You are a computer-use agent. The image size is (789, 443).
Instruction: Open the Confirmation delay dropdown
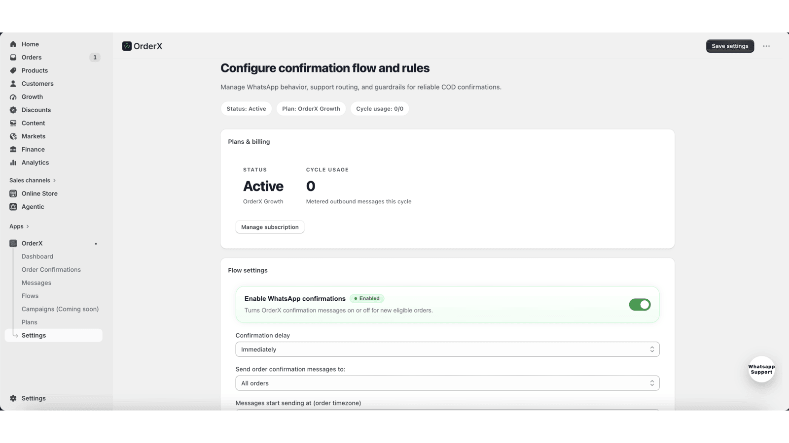pos(447,349)
